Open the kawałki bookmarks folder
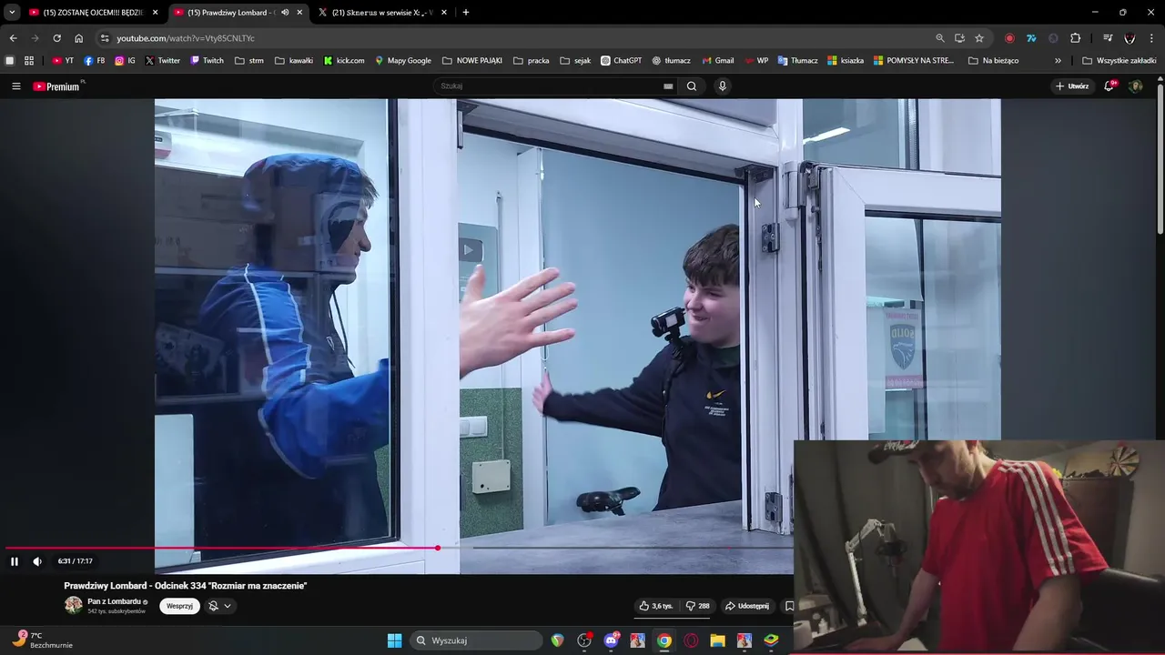 point(294,61)
